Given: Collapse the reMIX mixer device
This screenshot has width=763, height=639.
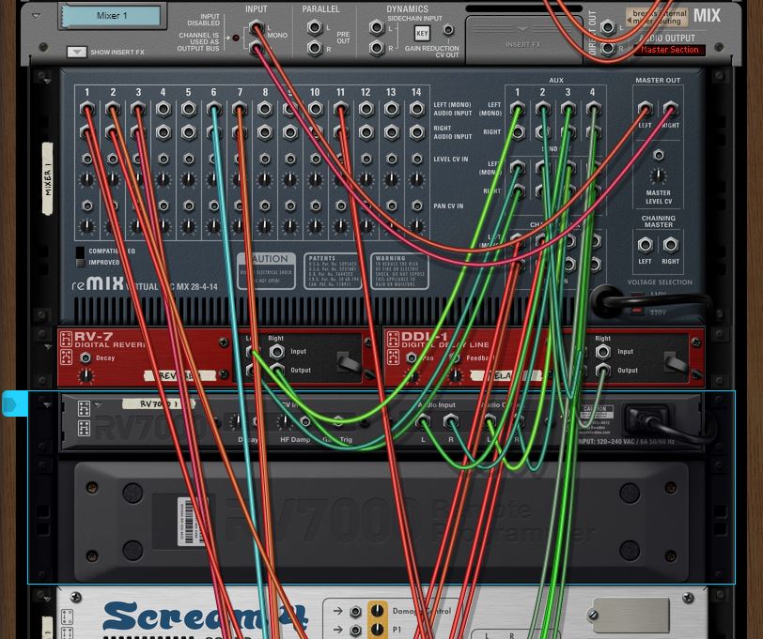Looking at the screenshot, I should click(x=47, y=81).
